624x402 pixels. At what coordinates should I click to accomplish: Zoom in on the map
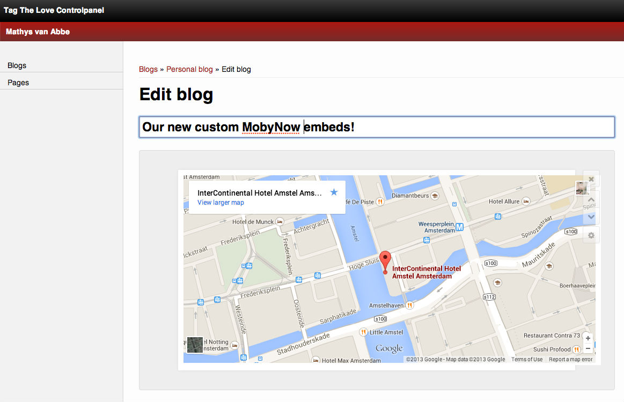click(x=588, y=338)
